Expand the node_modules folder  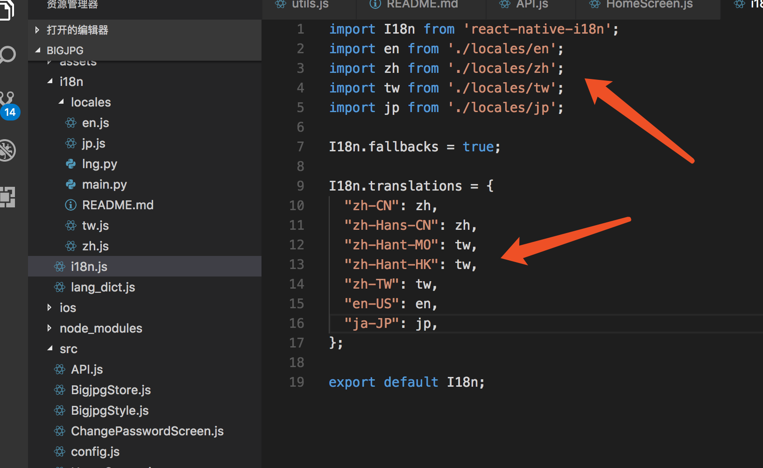click(x=50, y=328)
